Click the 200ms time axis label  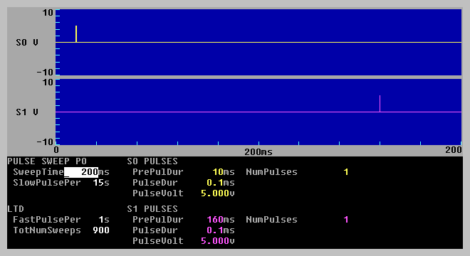258,152
